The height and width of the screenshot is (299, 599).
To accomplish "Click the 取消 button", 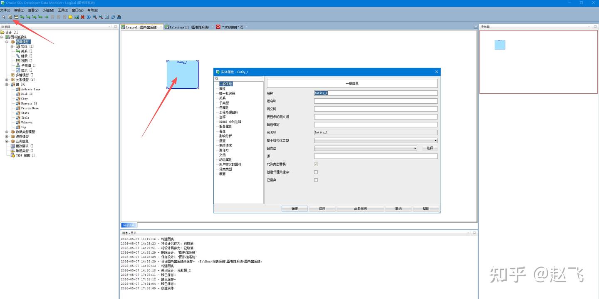I will click(x=398, y=209).
